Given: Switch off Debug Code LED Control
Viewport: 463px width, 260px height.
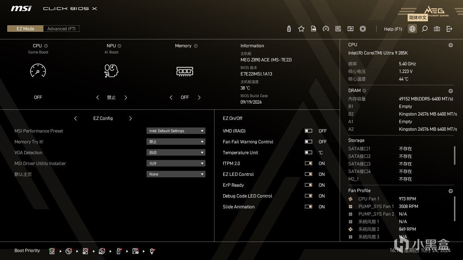Looking at the screenshot, I should (x=309, y=196).
